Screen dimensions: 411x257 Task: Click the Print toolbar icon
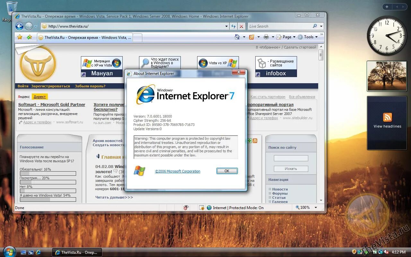tap(266, 37)
